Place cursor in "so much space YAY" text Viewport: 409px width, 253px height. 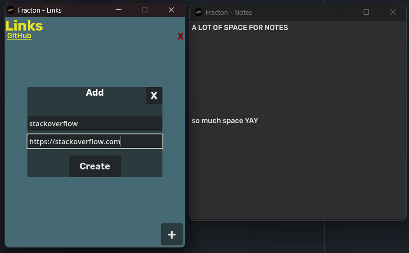(225, 121)
